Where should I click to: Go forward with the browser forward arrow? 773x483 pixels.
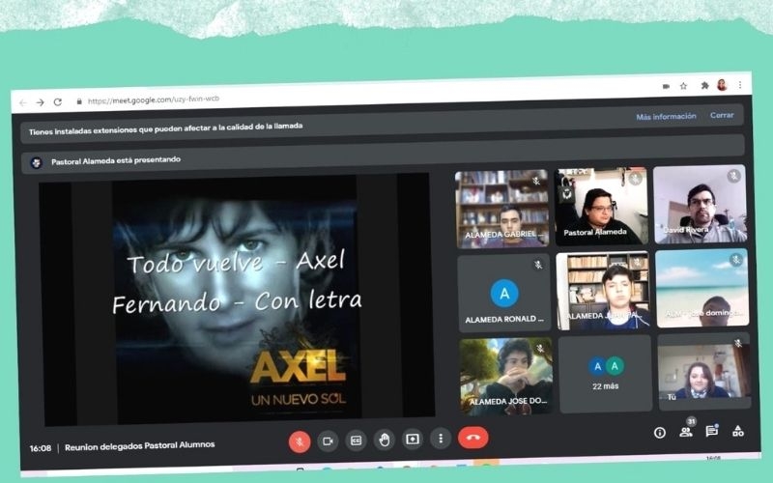pos(41,102)
